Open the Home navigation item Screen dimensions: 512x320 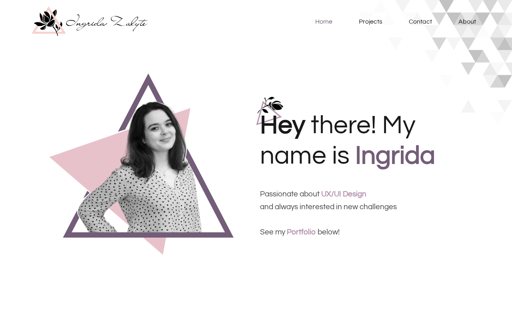coord(324,22)
